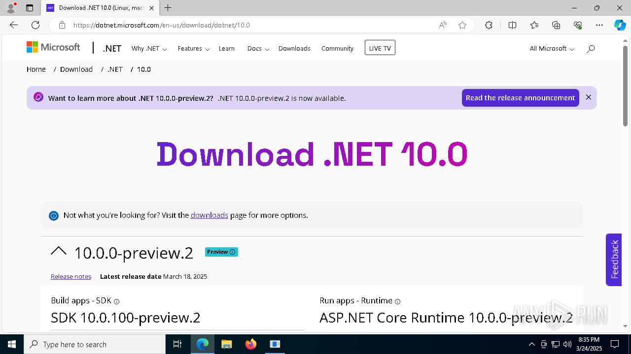Open the Community nav item
Screen dimensions: 631x354
tap(337, 48)
